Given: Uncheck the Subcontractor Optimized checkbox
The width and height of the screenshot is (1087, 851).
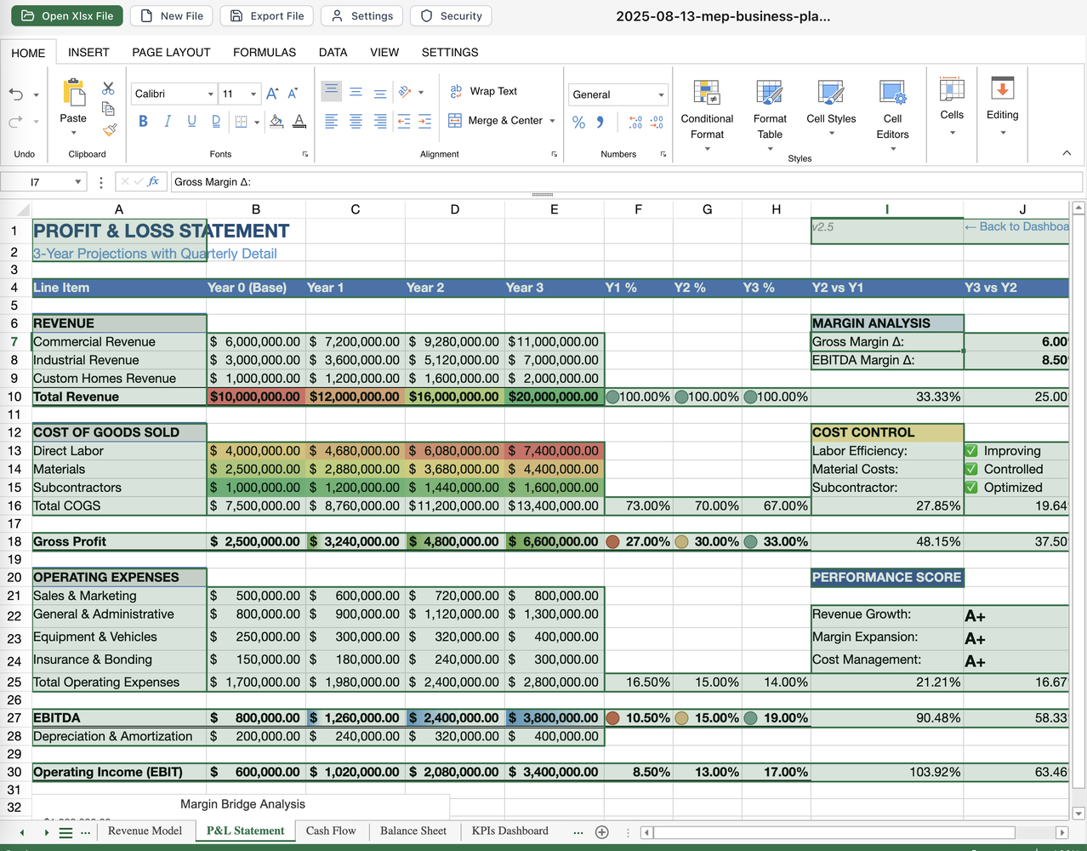Looking at the screenshot, I should [x=971, y=488].
